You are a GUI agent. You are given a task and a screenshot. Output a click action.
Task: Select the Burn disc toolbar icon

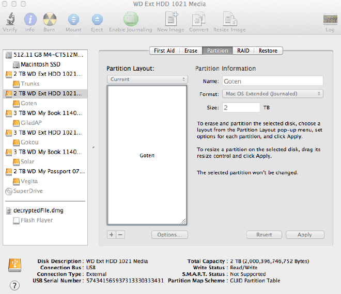coord(50,19)
